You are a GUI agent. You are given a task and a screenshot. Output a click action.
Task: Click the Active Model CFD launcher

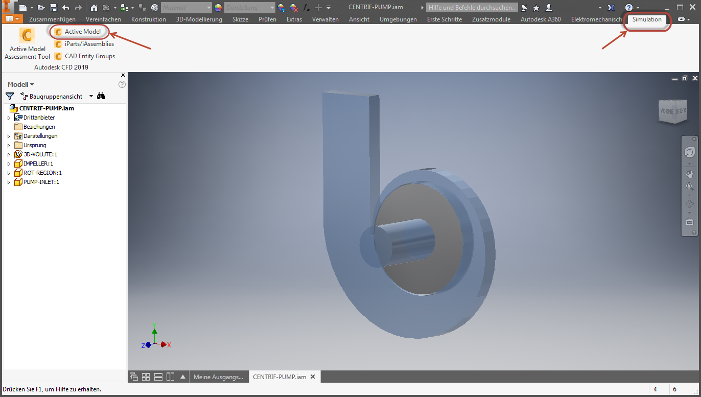point(78,32)
